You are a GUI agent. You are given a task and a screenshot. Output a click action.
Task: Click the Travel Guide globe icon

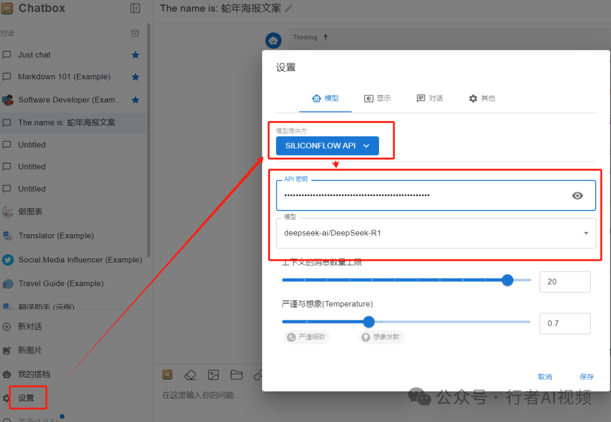(7, 283)
